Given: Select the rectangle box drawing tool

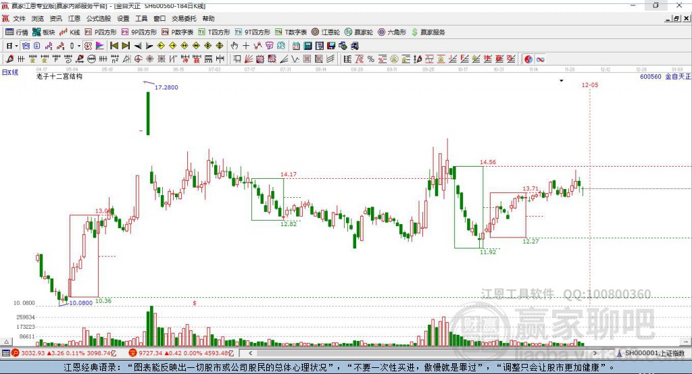Looking at the screenshot, I should point(237,59).
